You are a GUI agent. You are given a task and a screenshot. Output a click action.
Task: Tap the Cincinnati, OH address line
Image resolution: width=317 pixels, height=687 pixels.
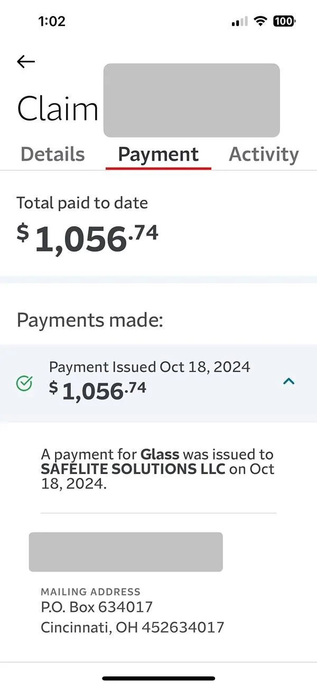click(x=132, y=627)
